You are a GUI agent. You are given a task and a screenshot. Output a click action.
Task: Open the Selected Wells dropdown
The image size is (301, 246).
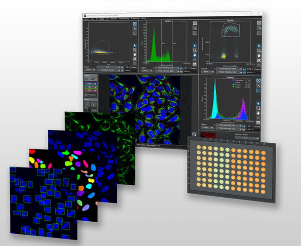(x=247, y=138)
